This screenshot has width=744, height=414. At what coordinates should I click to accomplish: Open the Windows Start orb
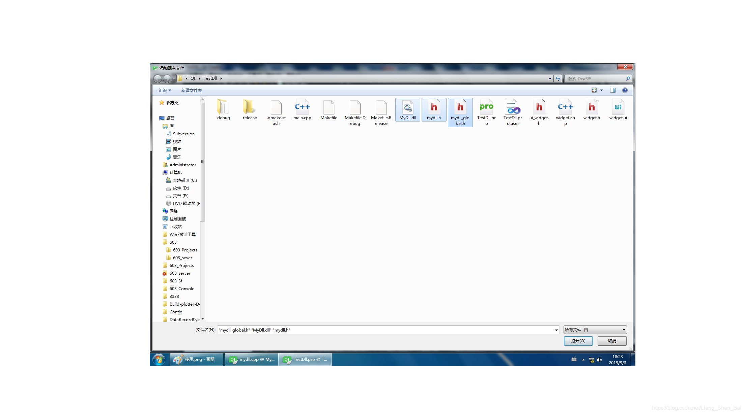[159, 359]
